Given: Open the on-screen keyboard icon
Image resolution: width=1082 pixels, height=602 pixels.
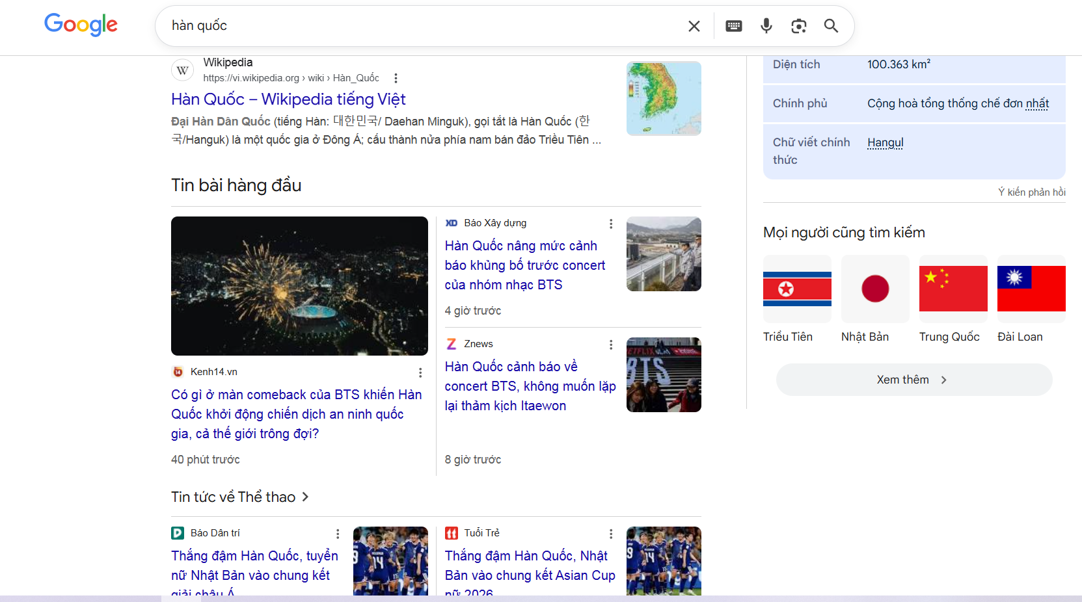Looking at the screenshot, I should point(733,26).
